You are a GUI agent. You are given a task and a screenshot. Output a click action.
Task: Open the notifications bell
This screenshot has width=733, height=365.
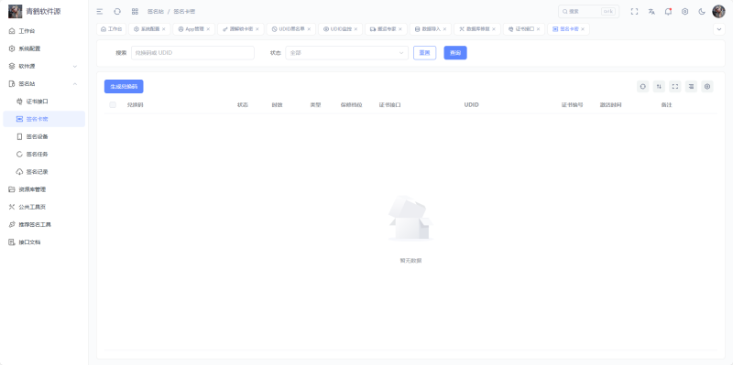pyautogui.click(x=668, y=12)
